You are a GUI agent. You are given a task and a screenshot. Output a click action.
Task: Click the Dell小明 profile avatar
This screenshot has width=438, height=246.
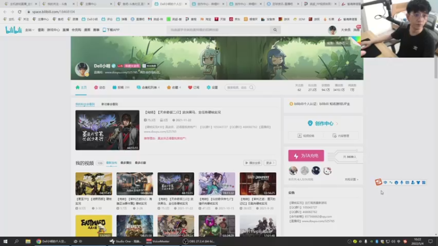82,69
